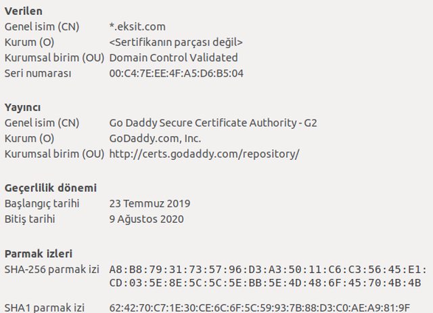Image resolution: width=433 pixels, height=313 pixels.
Task: Select the start date 23 Temmuz 2019
Action: coord(150,203)
